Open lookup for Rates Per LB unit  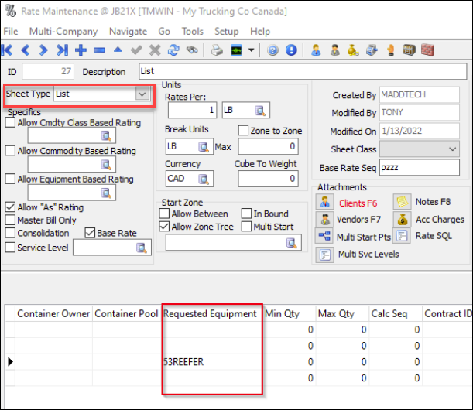[x=260, y=110]
